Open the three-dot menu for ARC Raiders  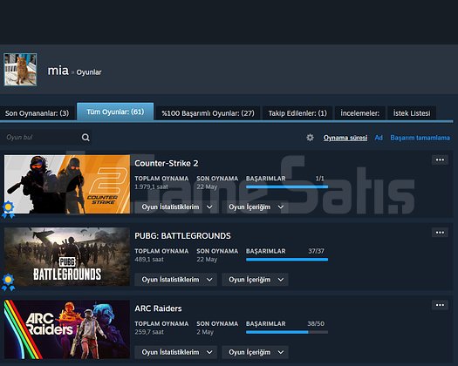[x=440, y=305]
